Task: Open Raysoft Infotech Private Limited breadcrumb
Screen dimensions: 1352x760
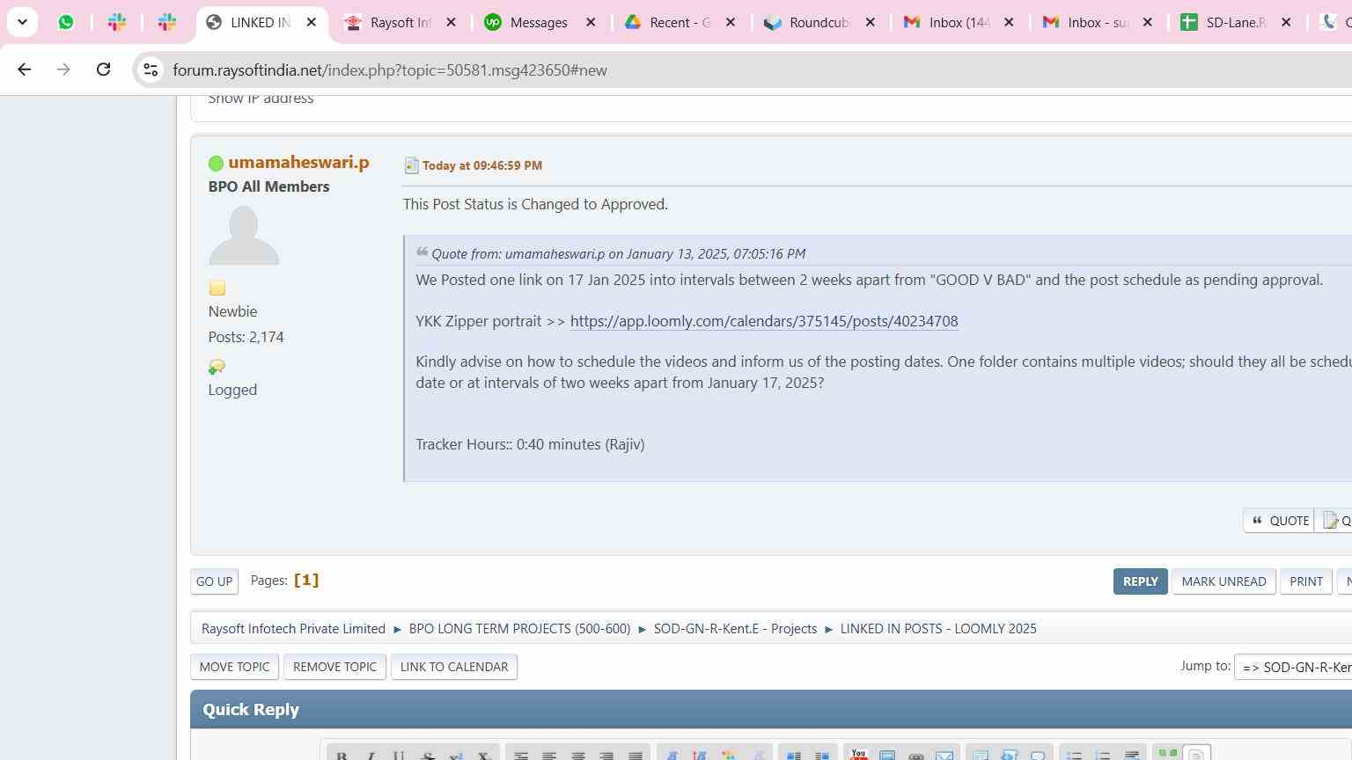Action: click(x=293, y=629)
